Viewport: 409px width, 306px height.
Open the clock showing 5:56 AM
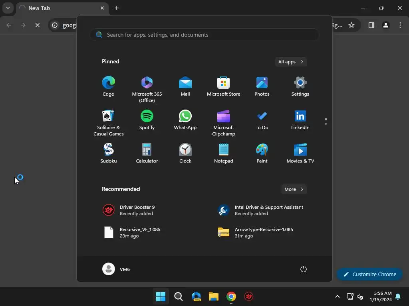coord(381,296)
